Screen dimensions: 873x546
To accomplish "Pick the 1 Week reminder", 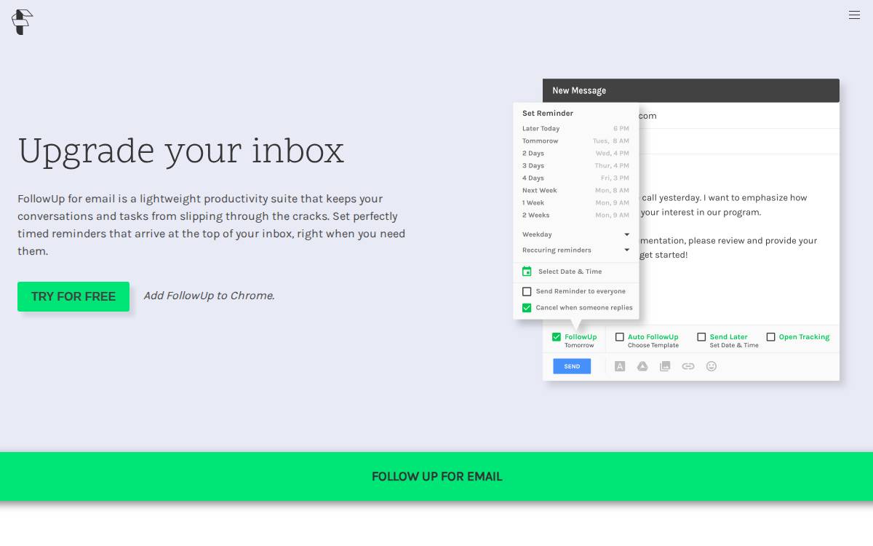I will coord(575,203).
